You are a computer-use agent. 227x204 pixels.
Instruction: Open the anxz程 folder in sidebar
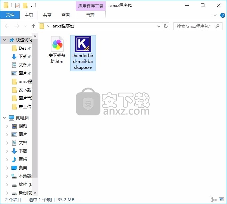coord(22,82)
